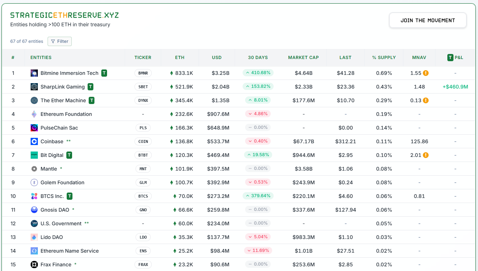Click the Join The Movement button
This screenshot has height=271, width=478.
pos(428,21)
